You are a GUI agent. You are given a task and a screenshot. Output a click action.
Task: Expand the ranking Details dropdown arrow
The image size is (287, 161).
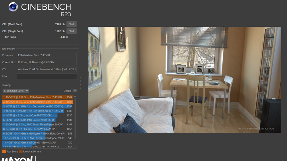click(x=75, y=91)
